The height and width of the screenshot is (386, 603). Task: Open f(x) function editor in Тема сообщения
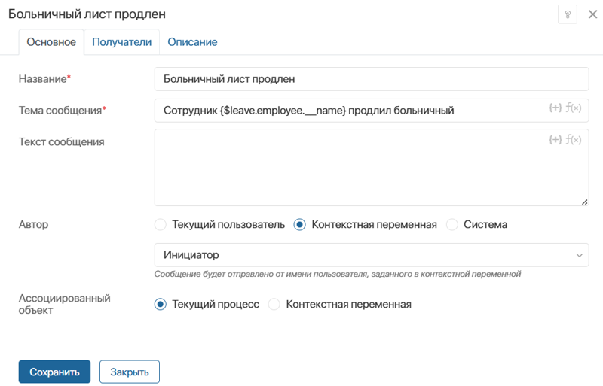[574, 108]
